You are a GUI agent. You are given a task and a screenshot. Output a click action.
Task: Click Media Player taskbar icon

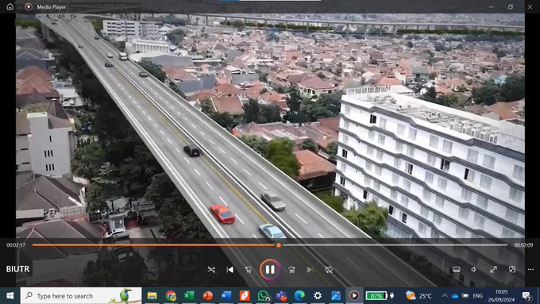click(x=354, y=296)
